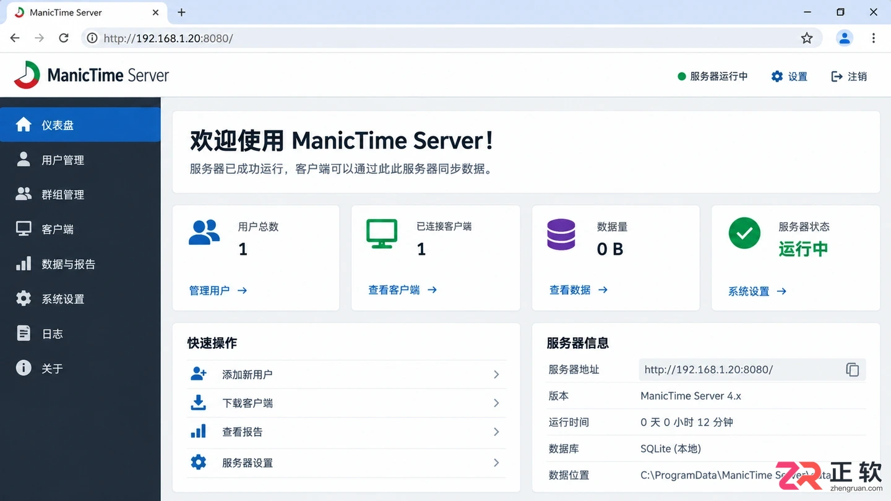Click the gear icon beside 服务器设置

(x=198, y=462)
